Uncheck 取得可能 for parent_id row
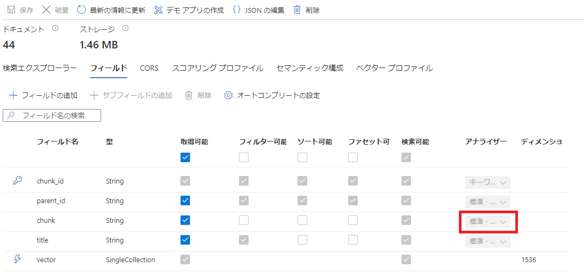584x276 pixels. (x=185, y=200)
